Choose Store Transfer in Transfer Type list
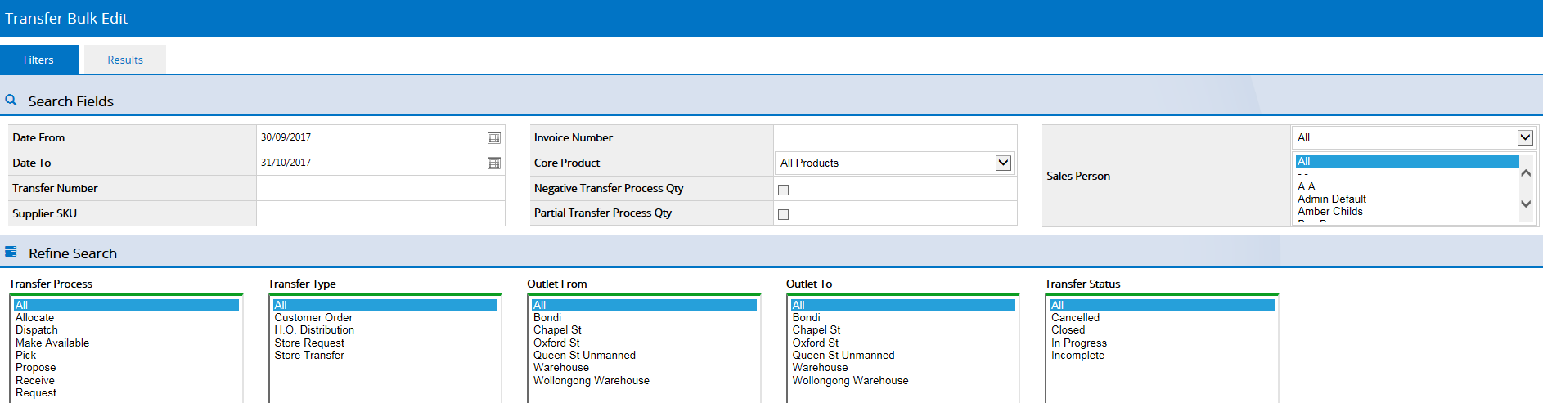Screen dimensions: 1543x403 (x=309, y=356)
